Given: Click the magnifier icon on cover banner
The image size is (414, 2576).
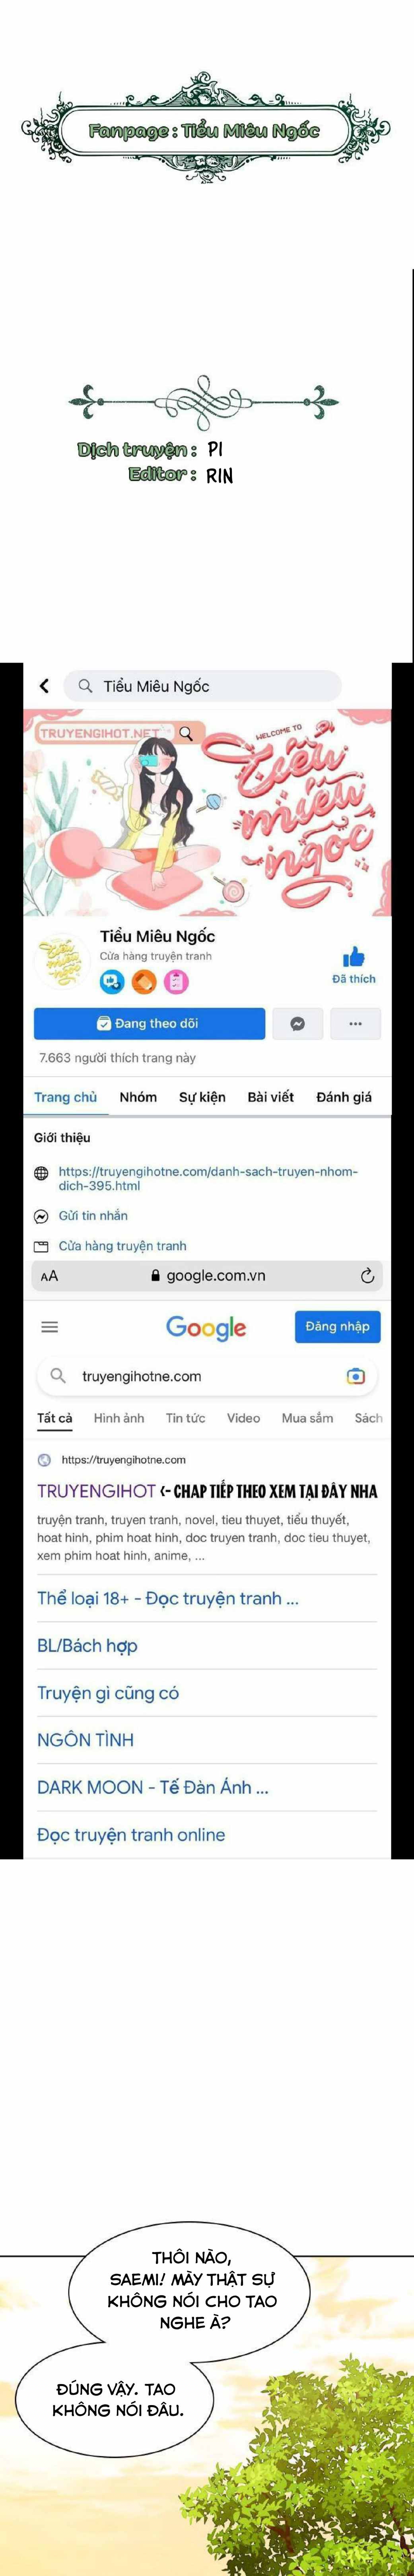Looking at the screenshot, I should click(x=186, y=733).
